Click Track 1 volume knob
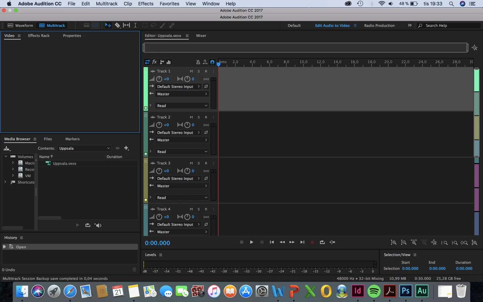The height and width of the screenshot is (302, 483). (x=159, y=79)
